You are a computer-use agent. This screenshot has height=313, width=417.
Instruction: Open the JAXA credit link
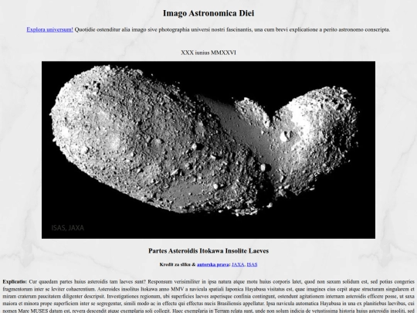238,264
